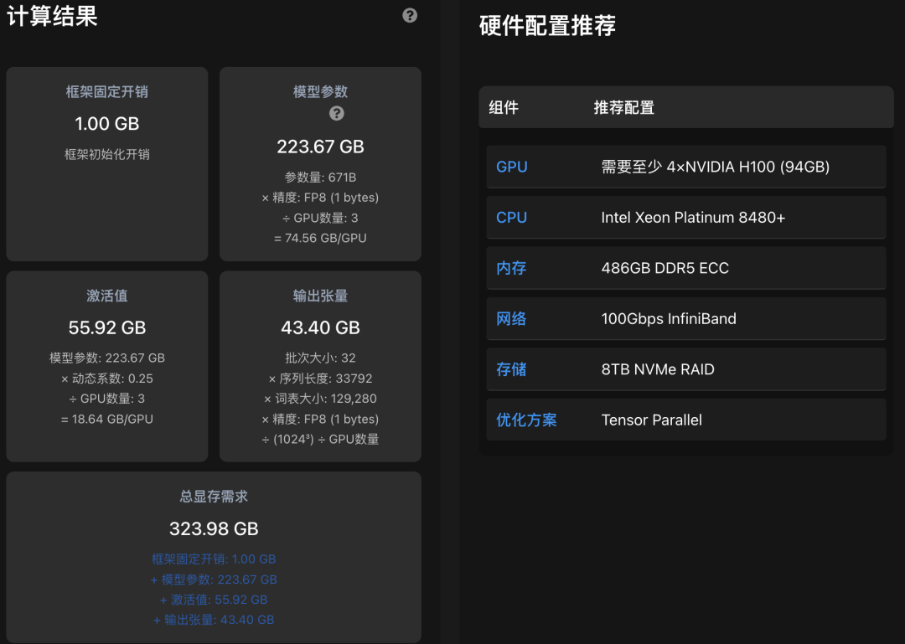The height and width of the screenshot is (644, 905).
Task: Click the 100Gbps InfiniBand cell
Action: [x=669, y=318]
